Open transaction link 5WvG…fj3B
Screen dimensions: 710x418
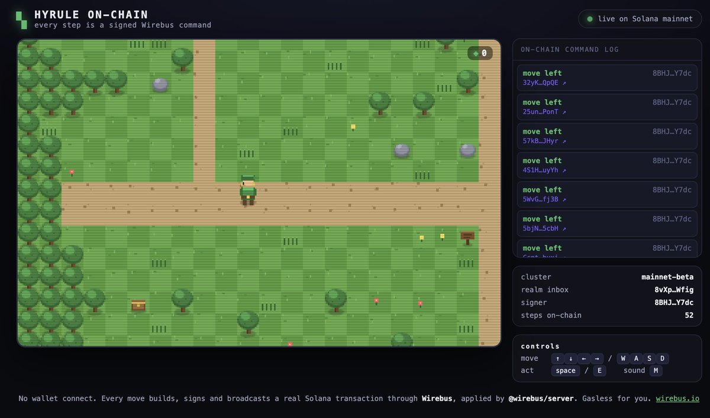click(x=544, y=200)
